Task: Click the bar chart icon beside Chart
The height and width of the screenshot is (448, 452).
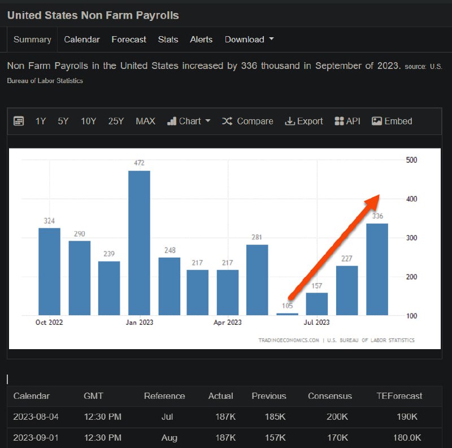Action: (x=172, y=121)
